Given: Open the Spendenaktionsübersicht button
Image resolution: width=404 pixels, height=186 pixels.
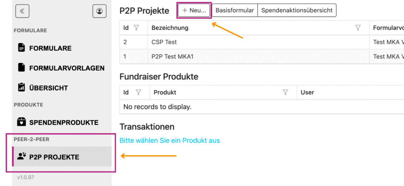Looking at the screenshot, I should click(x=297, y=11).
